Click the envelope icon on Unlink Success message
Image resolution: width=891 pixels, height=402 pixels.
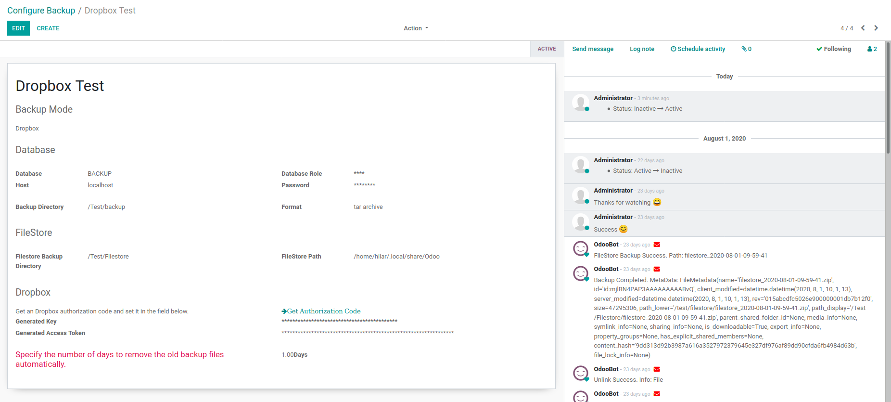tap(657, 369)
